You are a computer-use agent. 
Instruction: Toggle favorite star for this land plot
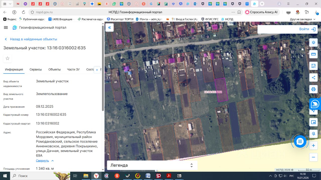pyautogui.click(x=8, y=58)
